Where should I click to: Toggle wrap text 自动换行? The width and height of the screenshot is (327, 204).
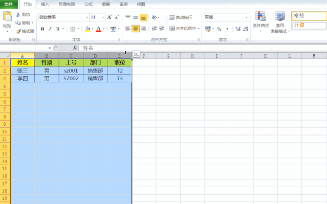coord(181,17)
